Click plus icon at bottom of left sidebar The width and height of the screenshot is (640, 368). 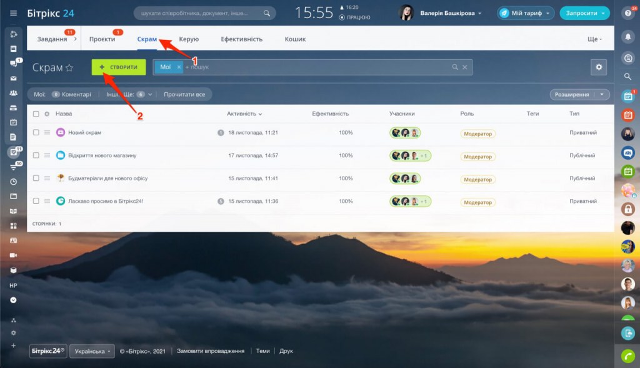coord(14,346)
